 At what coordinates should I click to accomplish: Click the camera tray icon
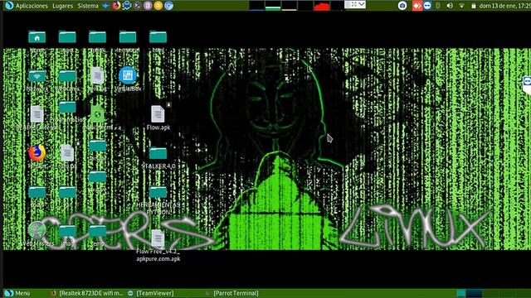click(x=402, y=6)
